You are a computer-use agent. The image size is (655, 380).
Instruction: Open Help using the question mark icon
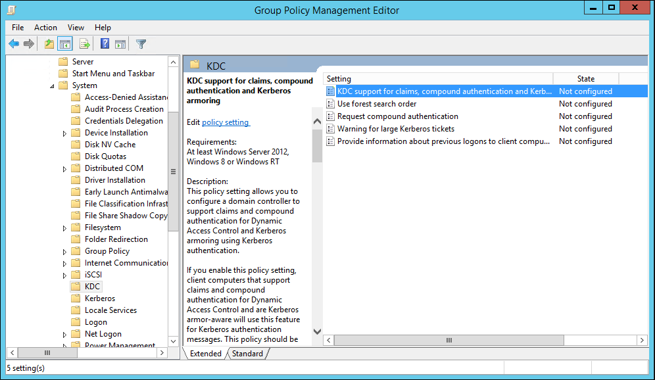coord(105,43)
